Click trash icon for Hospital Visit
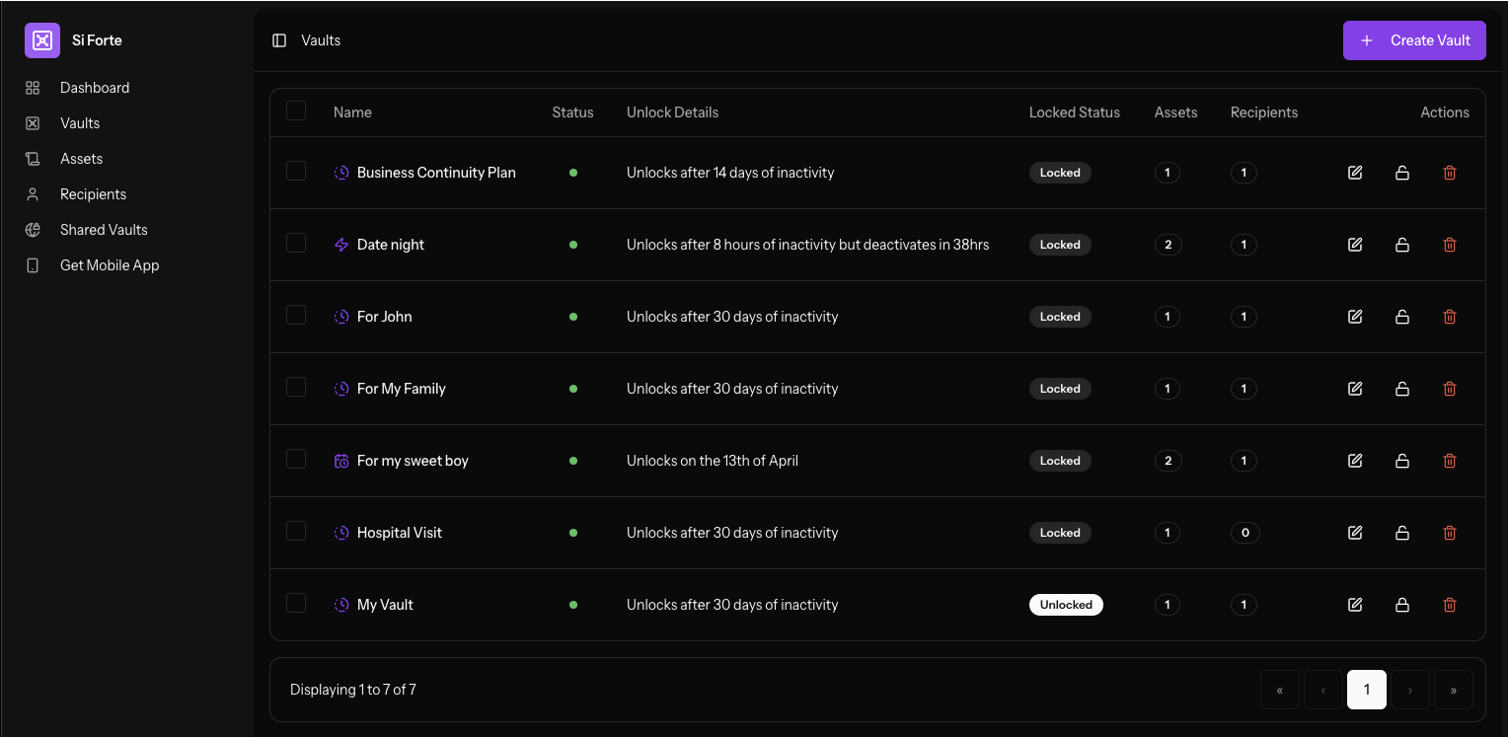The width and height of the screenshot is (1508, 738). [x=1450, y=533]
